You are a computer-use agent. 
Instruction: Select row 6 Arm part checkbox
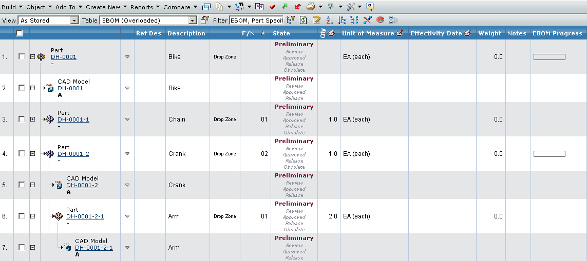(x=21, y=216)
